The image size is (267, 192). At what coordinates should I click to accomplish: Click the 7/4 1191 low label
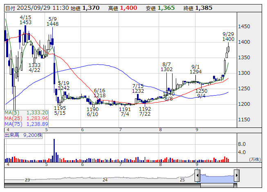click(x=125, y=112)
